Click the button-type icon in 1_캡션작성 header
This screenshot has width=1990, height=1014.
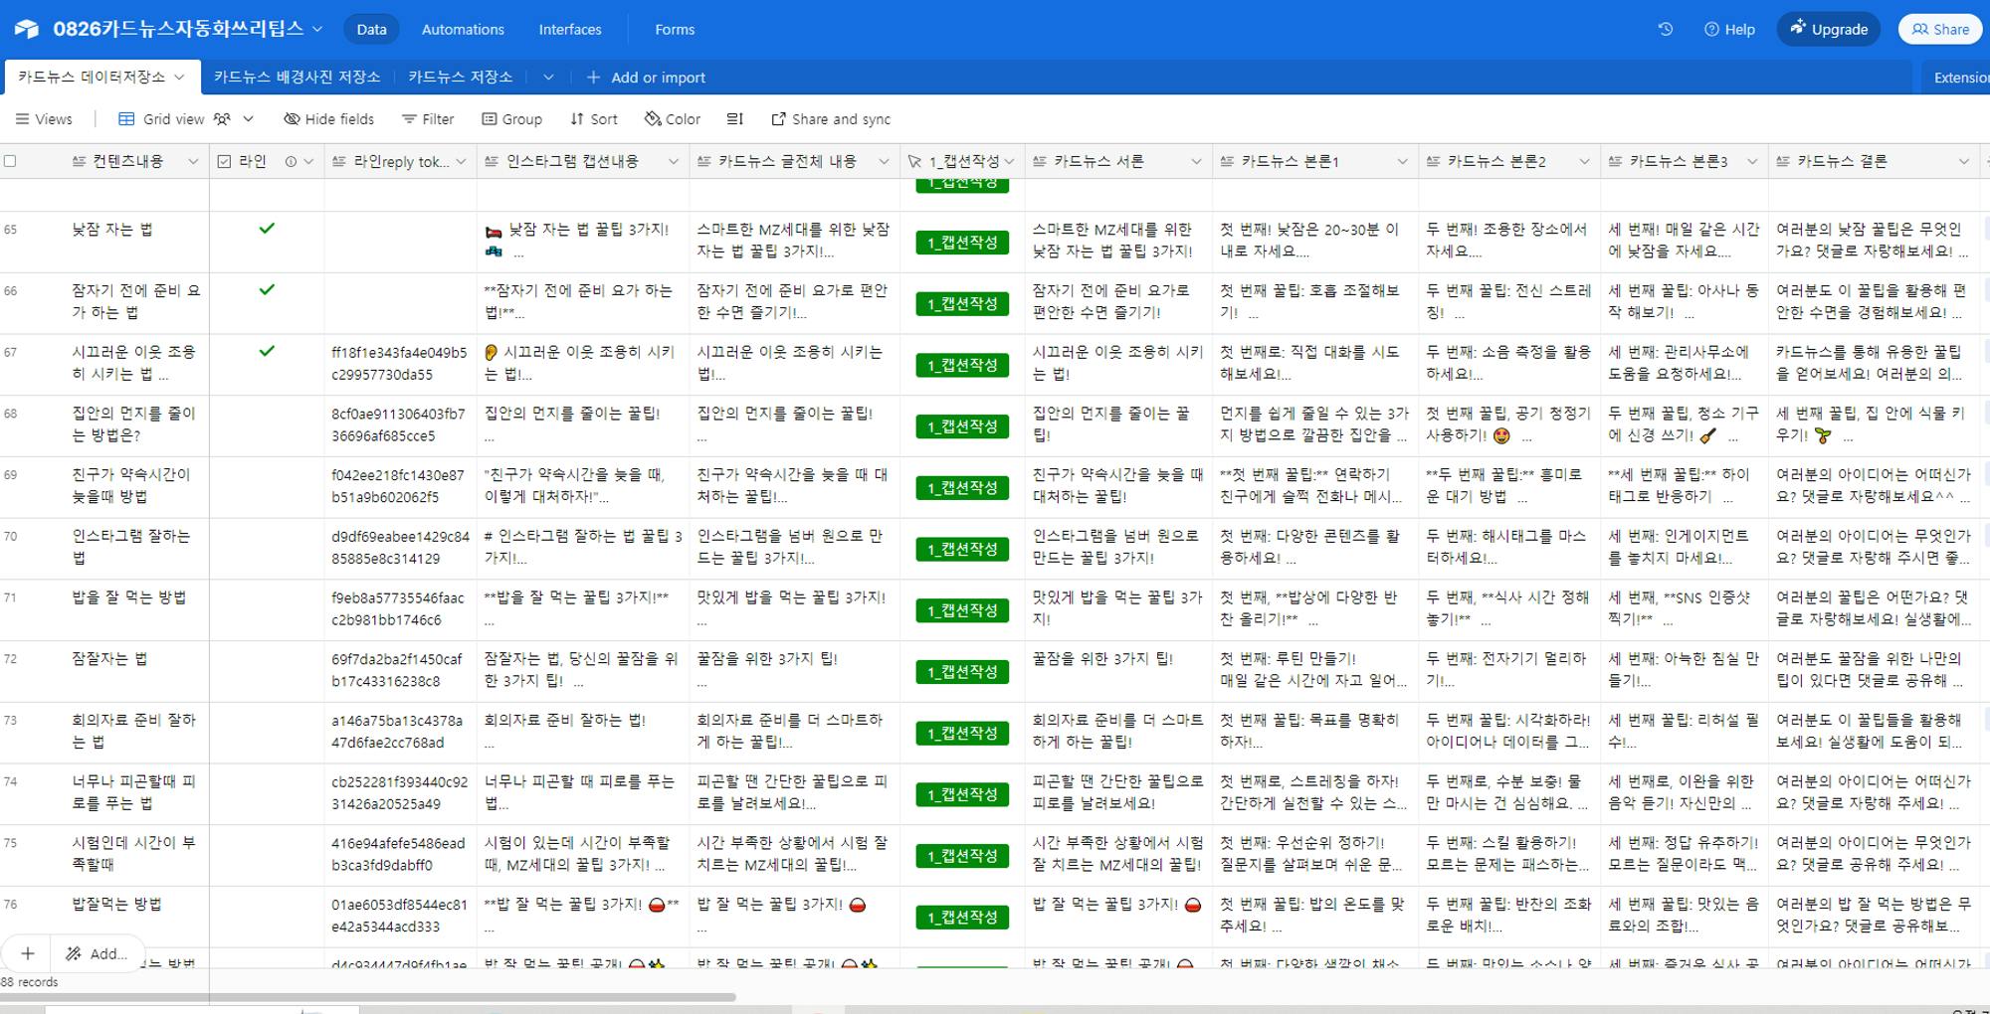pos(915,161)
